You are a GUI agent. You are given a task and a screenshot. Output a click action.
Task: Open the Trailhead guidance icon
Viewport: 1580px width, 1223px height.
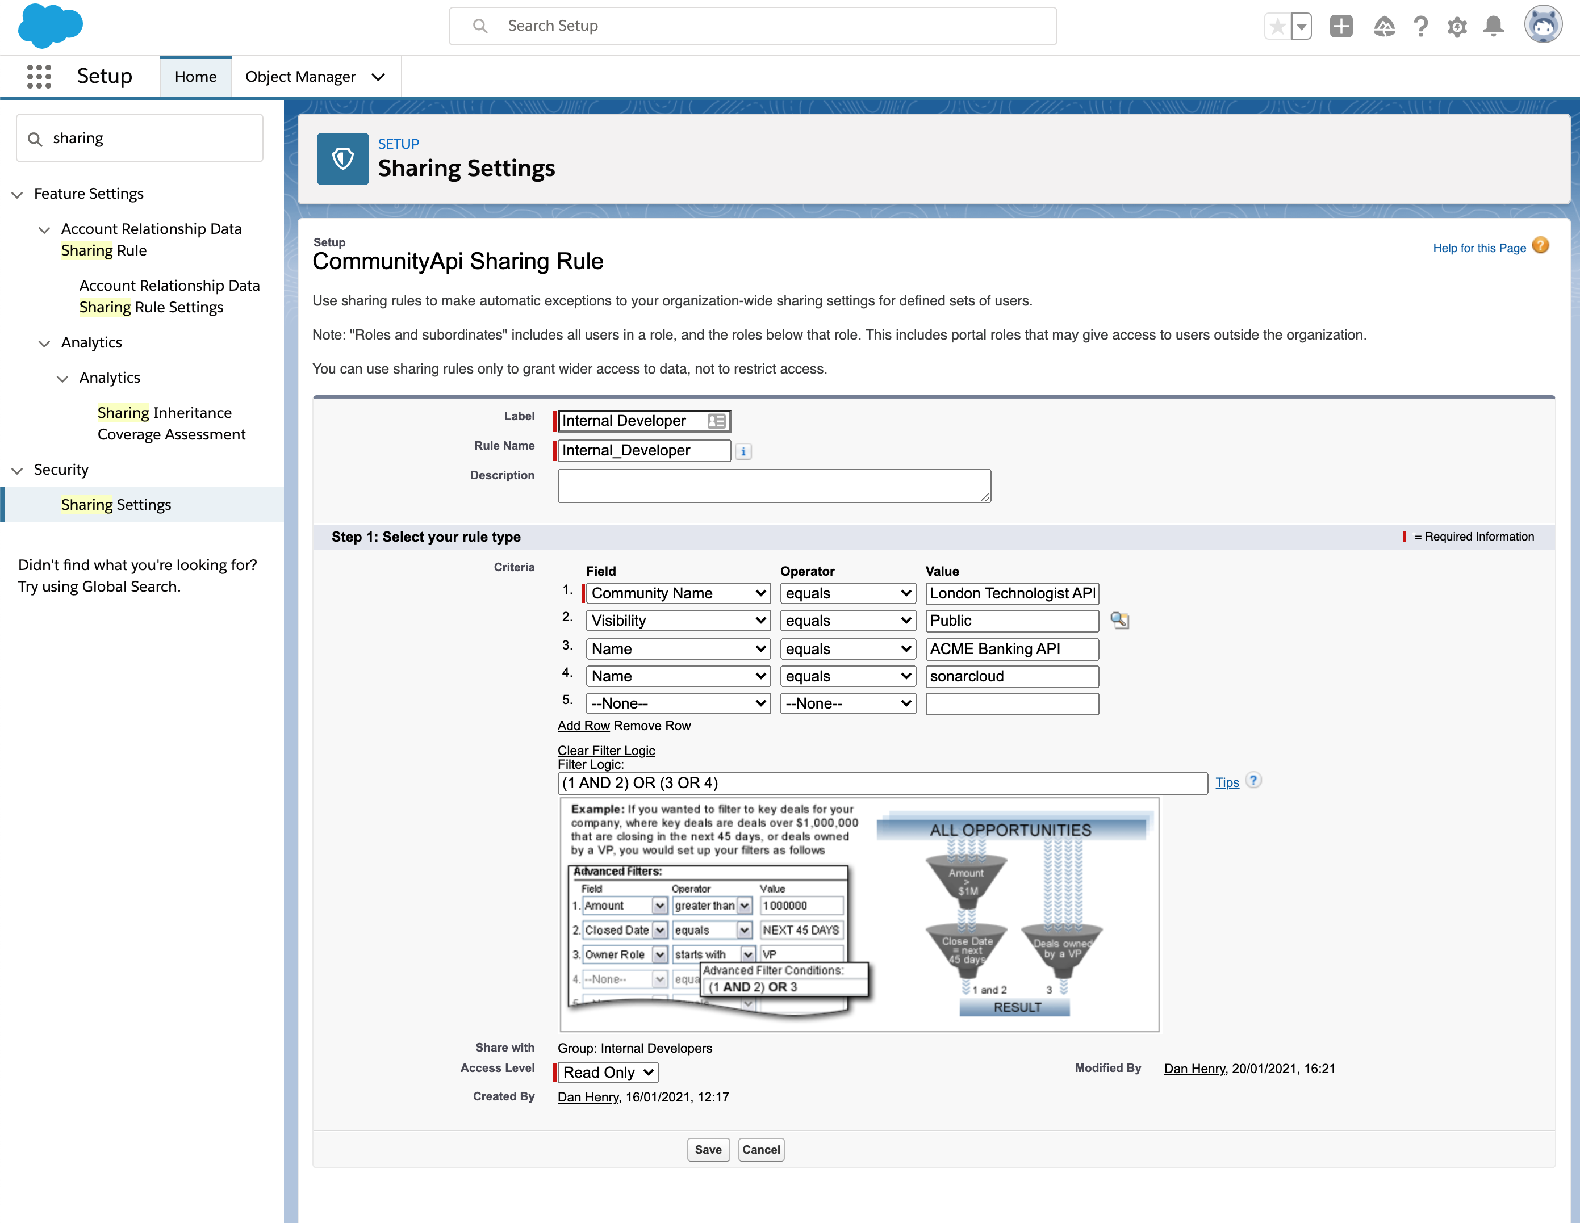click(x=1383, y=27)
